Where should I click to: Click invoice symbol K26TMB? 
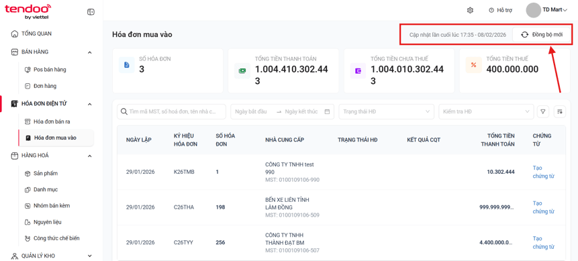coord(184,172)
